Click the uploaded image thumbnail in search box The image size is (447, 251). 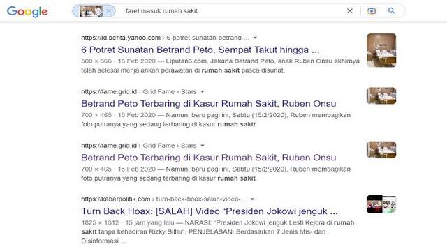pyautogui.click(x=91, y=11)
